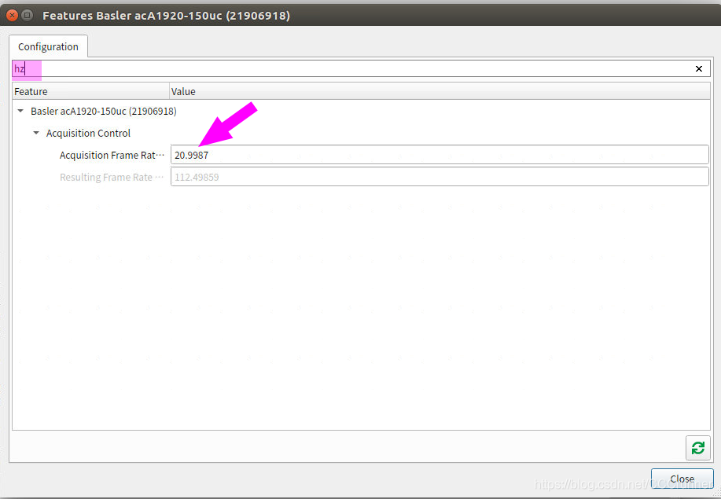This screenshot has height=499, width=721.
Task: Click the Feature column header
Action: pyautogui.click(x=90, y=91)
